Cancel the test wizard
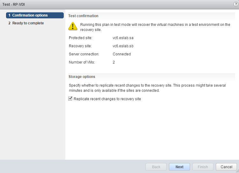 click(x=226, y=167)
